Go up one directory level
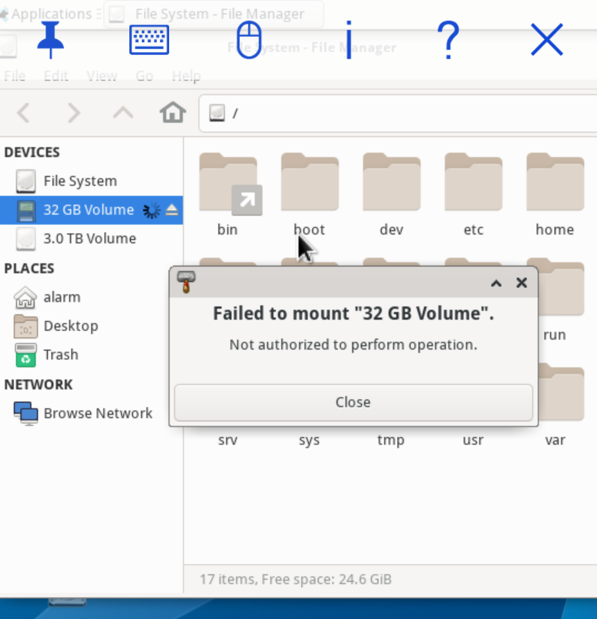This screenshot has width=597, height=619. tap(123, 113)
